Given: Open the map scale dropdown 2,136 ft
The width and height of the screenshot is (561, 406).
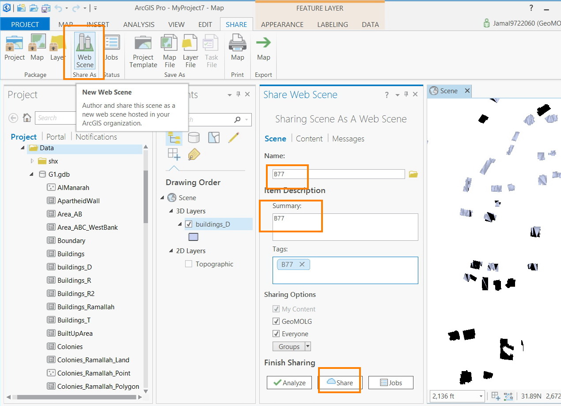Looking at the screenshot, I should pos(481,396).
